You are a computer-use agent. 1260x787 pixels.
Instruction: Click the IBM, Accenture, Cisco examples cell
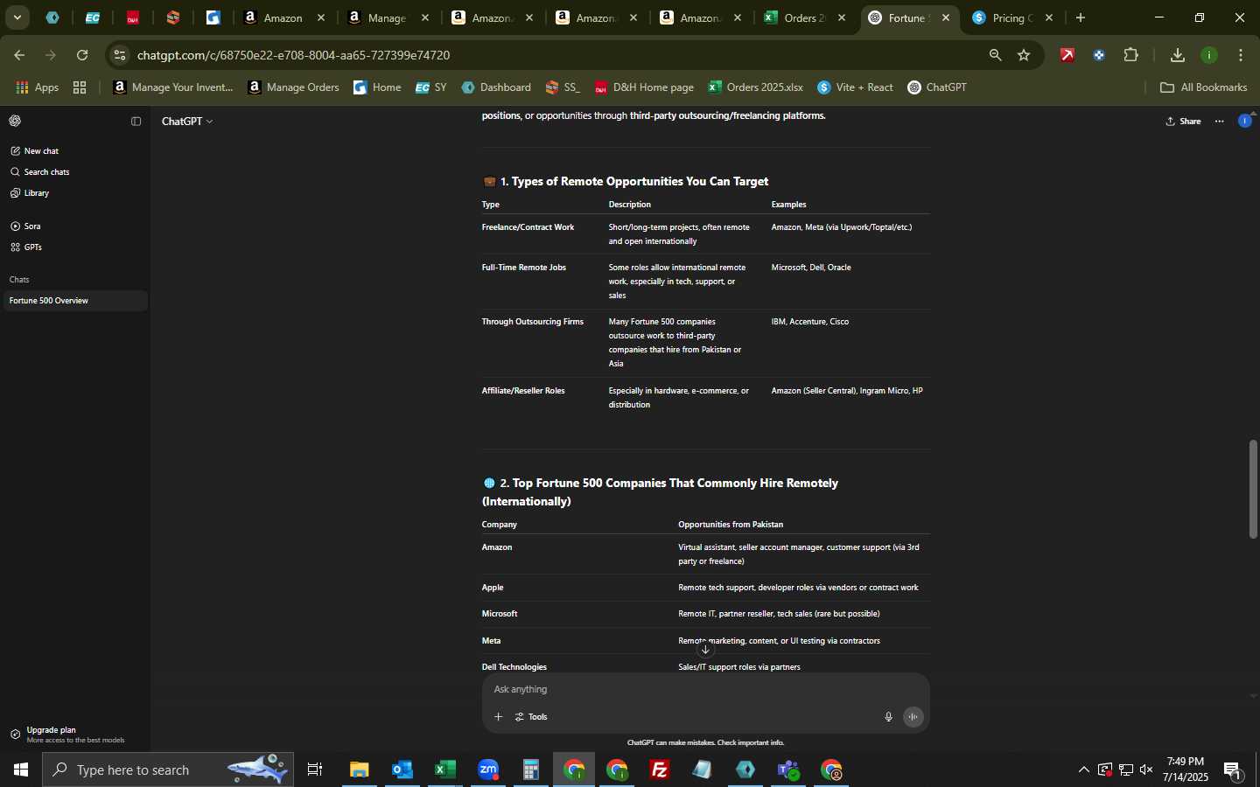[810, 322]
